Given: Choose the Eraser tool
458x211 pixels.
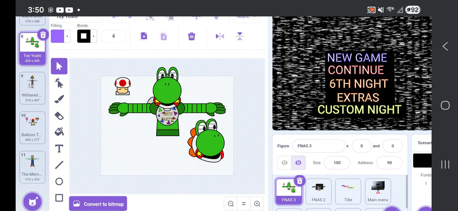Looking at the screenshot, I should pyautogui.click(x=59, y=115).
